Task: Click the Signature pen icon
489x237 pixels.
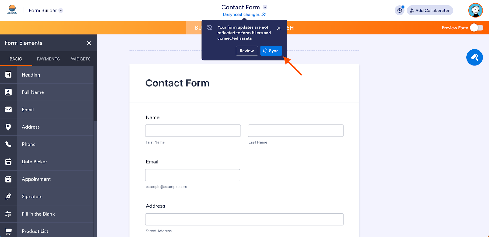Action: pos(8,196)
